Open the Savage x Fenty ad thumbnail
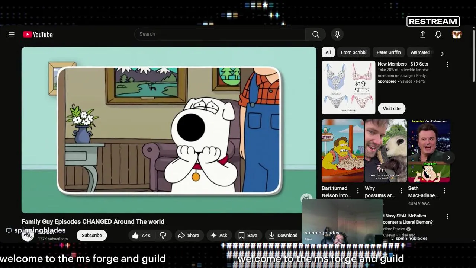The height and width of the screenshot is (268, 476). [x=348, y=87]
